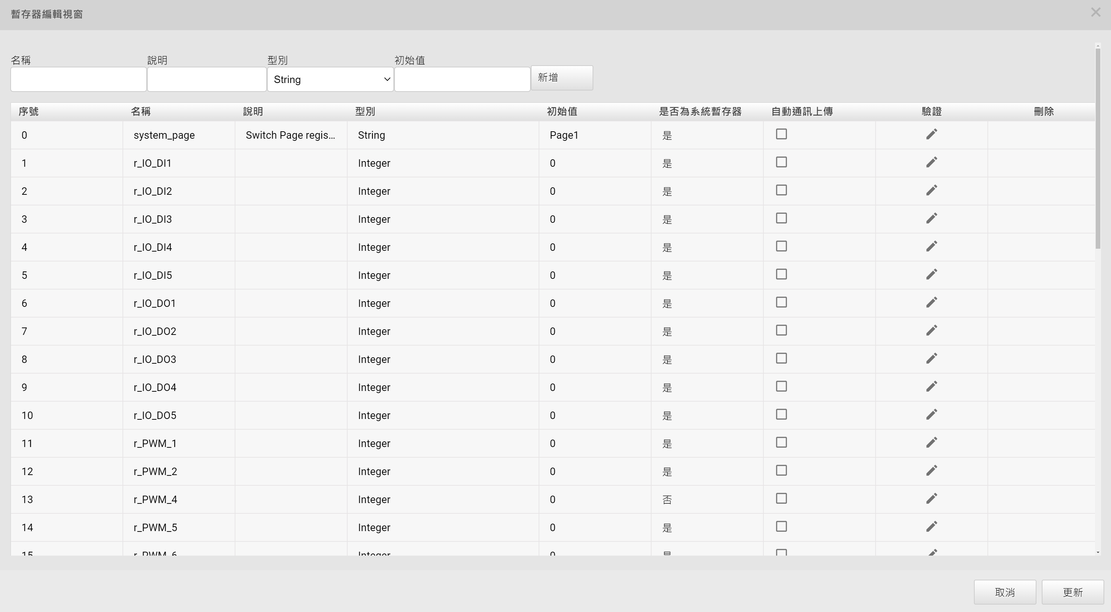Toggle auto upload checkbox for r_IO_DO1
The height and width of the screenshot is (612, 1111).
coord(781,302)
